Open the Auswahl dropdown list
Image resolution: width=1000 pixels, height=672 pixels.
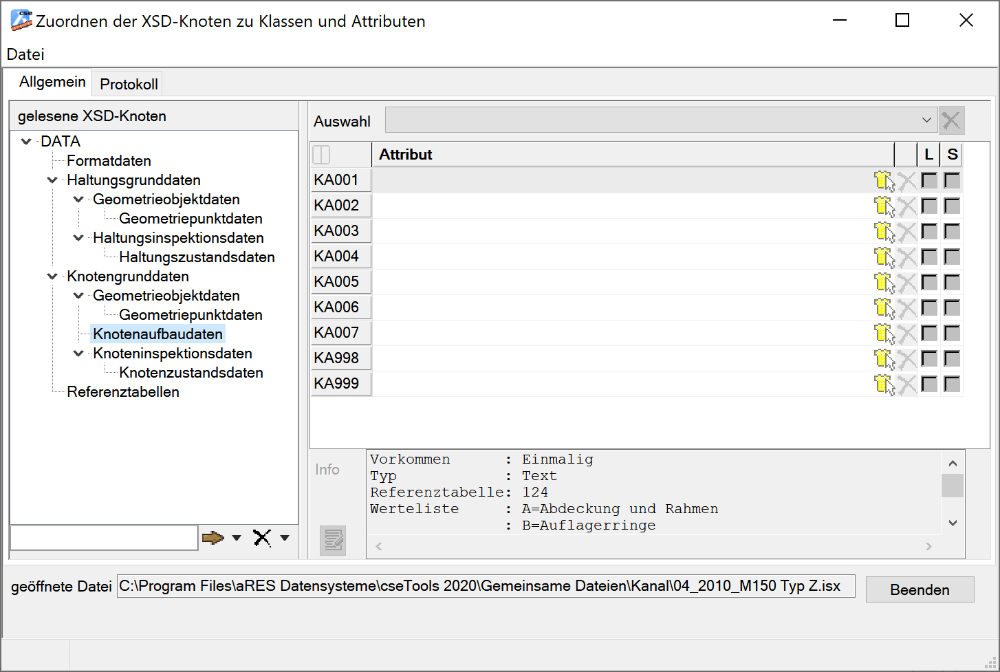click(x=926, y=120)
